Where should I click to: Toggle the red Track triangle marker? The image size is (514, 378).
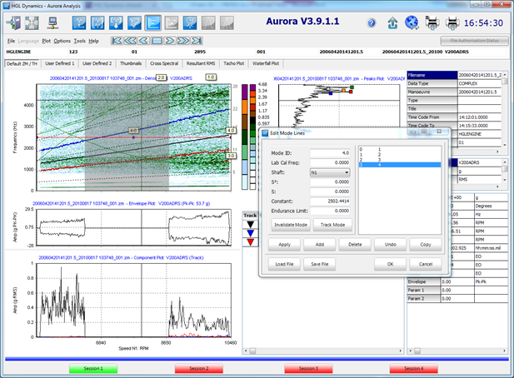click(250, 242)
